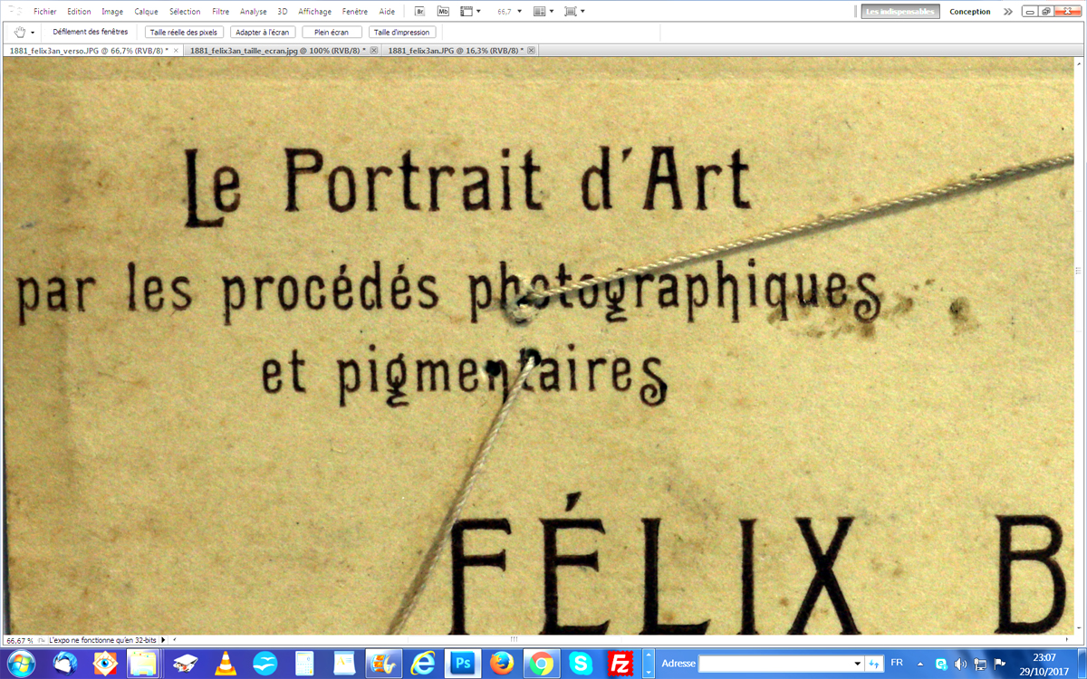This screenshot has width=1087, height=679.
Task: Open the Analyse menu
Action: [254, 12]
